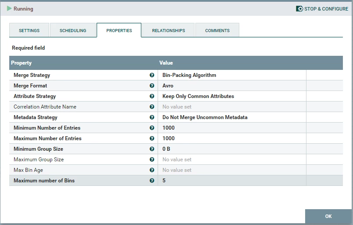Select the Merge Strategy property name

click(32, 75)
